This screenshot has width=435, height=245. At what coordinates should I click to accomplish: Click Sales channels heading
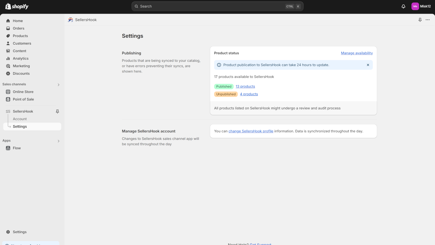point(14,84)
